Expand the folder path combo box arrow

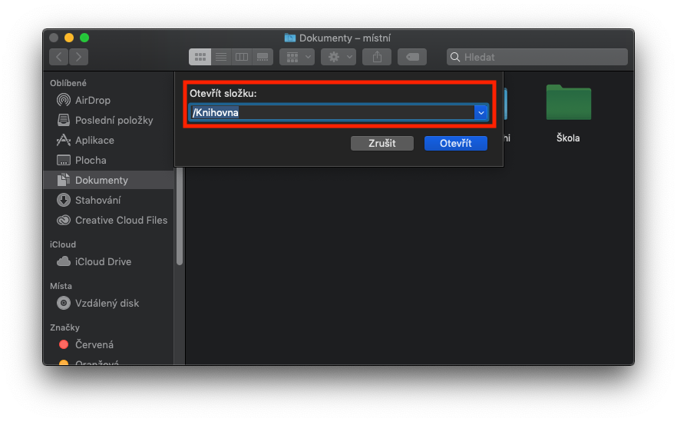coord(481,113)
